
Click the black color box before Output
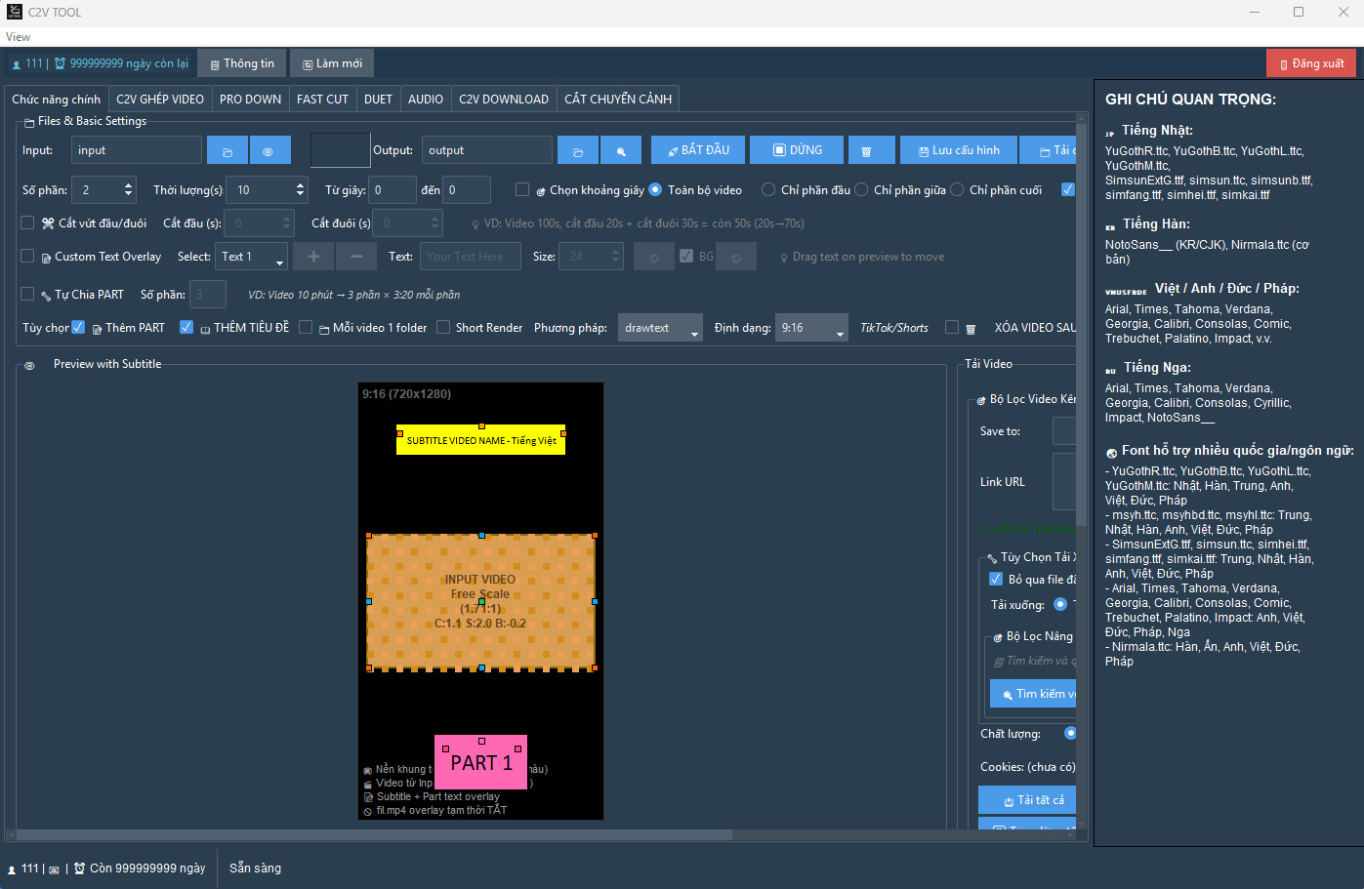tap(340, 150)
